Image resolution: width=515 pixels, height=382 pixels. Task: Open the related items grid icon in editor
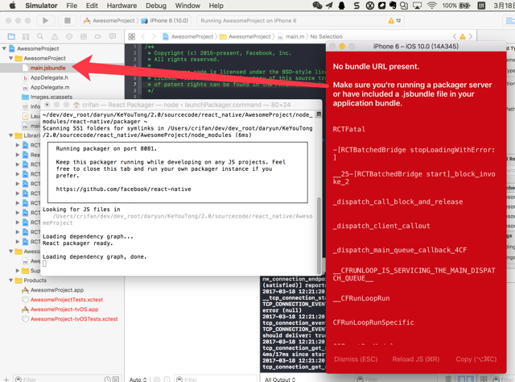132,36
